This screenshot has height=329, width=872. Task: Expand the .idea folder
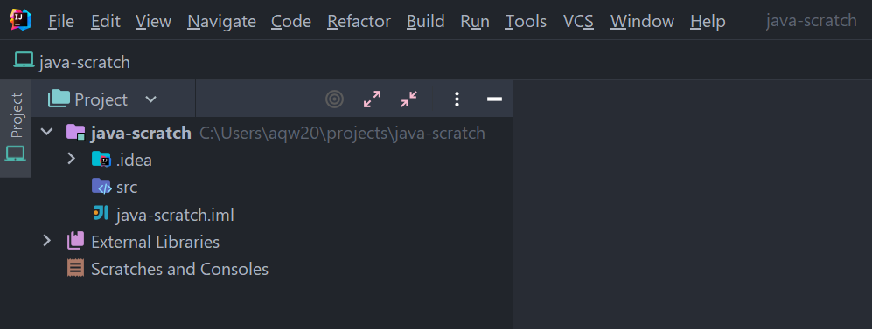pyautogui.click(x=71, y=159)
